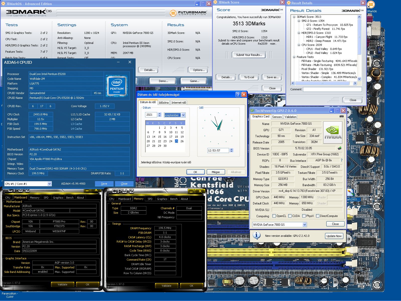Click the NVIDIA logo in GPU-Z
Screen dimensions: 401x301
coord(333,132)
